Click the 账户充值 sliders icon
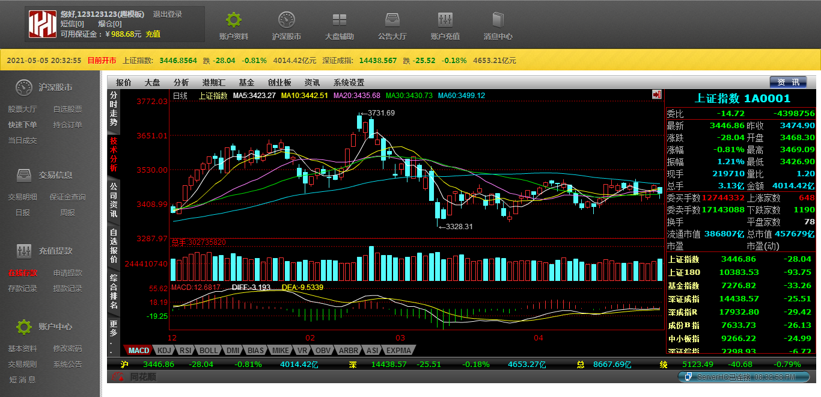The image size is (821, 397). coord(445,20)
